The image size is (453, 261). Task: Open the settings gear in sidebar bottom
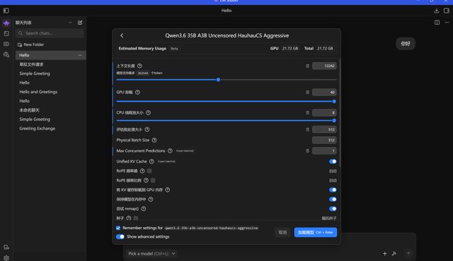[6, 258]
